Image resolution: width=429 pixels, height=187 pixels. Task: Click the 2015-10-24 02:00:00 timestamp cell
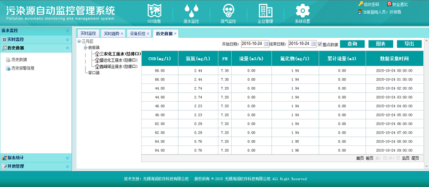click(x=394, y=88)
